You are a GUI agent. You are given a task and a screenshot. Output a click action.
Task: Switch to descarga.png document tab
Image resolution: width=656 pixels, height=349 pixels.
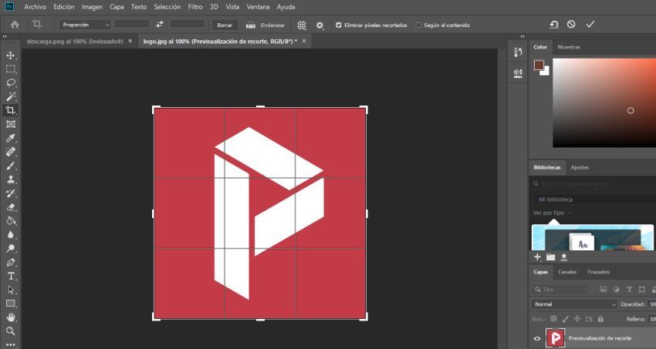point(75,42)
